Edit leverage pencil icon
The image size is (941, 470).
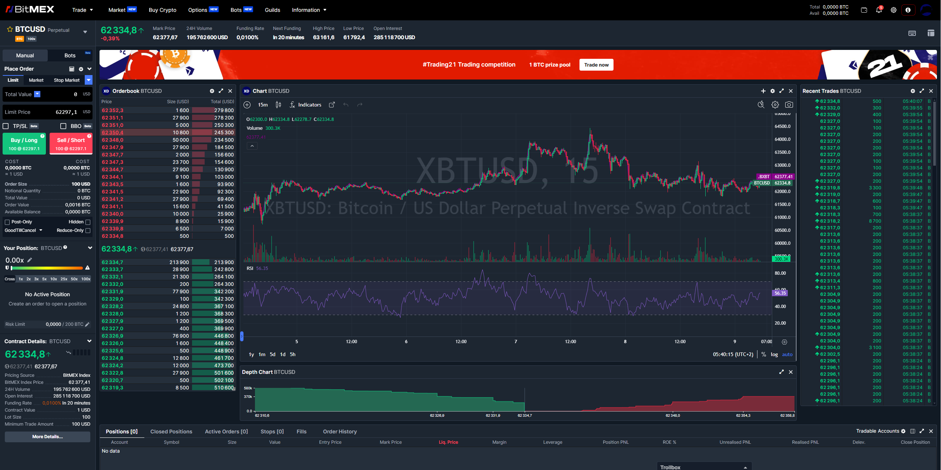(x=30, y=260)
